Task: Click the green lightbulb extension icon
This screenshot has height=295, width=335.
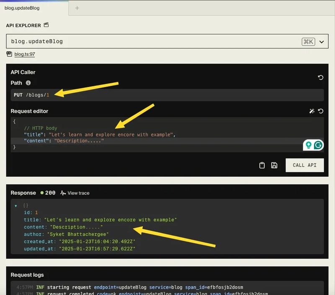Action: point(309,145)
